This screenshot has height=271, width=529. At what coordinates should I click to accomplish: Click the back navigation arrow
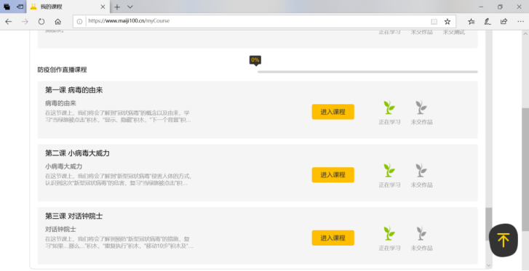pyautogui.click(x=8, y=22)
